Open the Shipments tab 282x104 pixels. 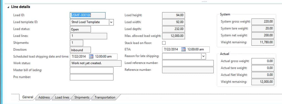pyautogui.click(x=82, y=97)
